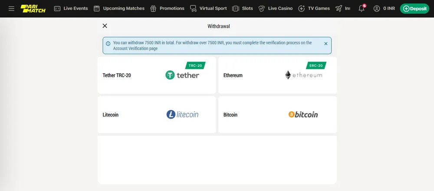Open Virtual Sport section
The height and width of the screenshot is (191, 434).
click(x=213, y=9)
